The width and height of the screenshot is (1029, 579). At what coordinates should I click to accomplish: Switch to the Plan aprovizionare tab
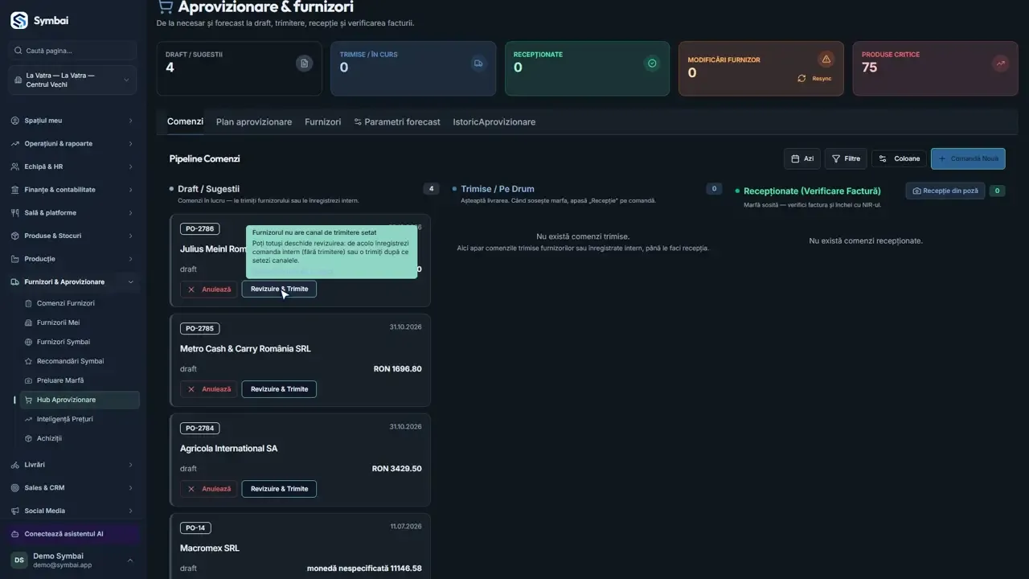click(254, 122)
